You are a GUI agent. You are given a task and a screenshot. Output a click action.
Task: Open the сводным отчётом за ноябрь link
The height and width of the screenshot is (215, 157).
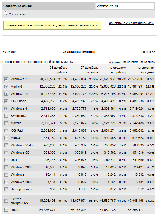pos(72,25)
